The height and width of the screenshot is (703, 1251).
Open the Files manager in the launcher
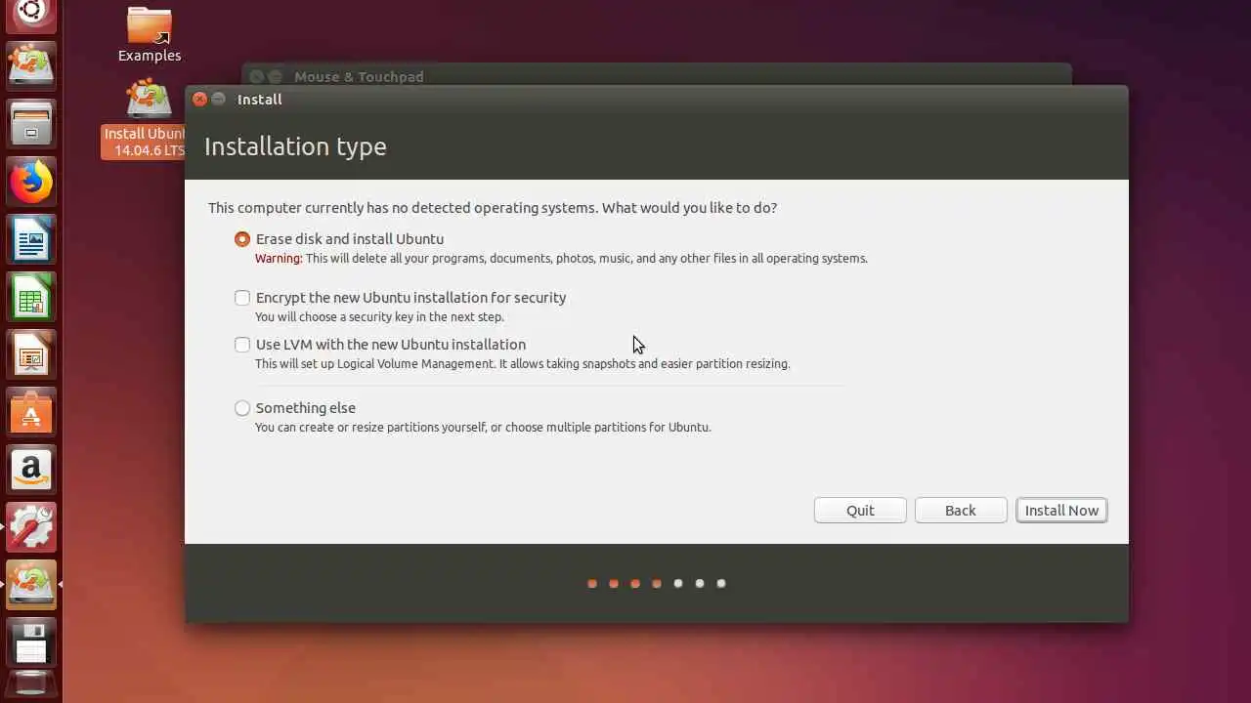pos(31,124)
